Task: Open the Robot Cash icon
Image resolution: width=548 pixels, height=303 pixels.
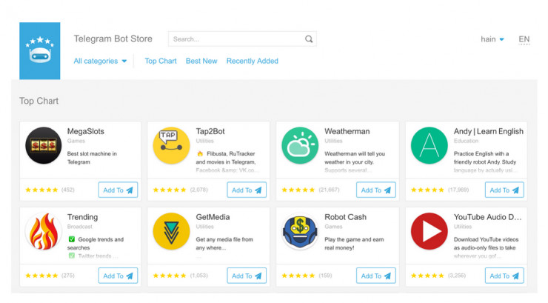Action: 300,232
